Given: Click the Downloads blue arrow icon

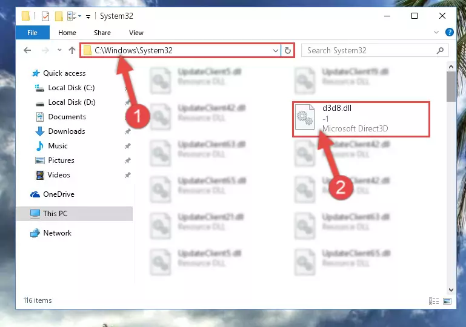Looking at the screenshot, I should tap(39, 131).
